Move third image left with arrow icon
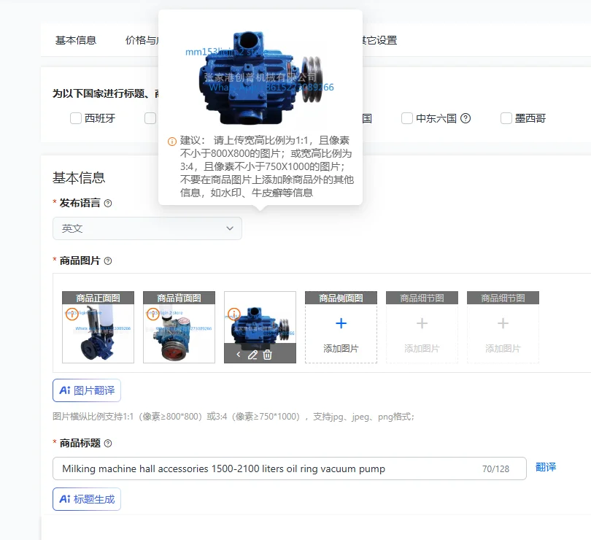591x540 pixels. coord(239,355)
